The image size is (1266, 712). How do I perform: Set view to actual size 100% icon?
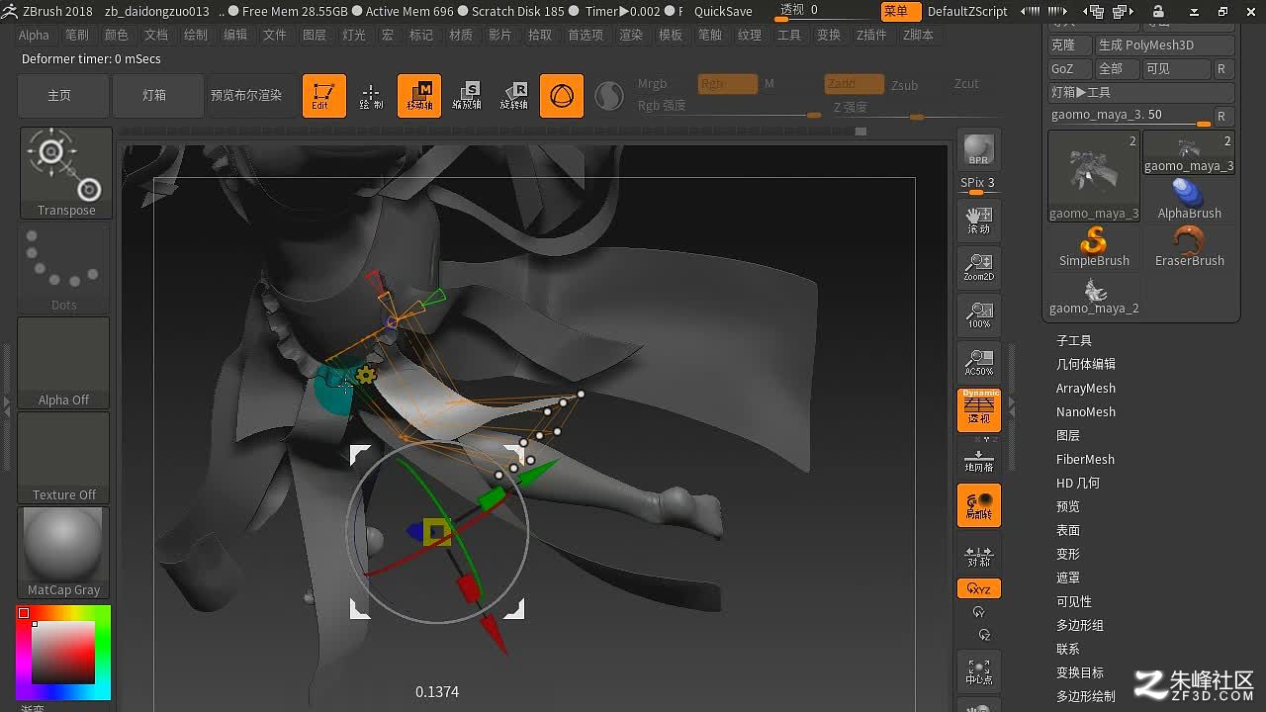pos(979,314)
